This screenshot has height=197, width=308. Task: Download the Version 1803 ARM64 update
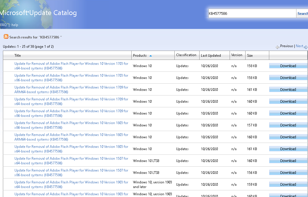(288, 137)
